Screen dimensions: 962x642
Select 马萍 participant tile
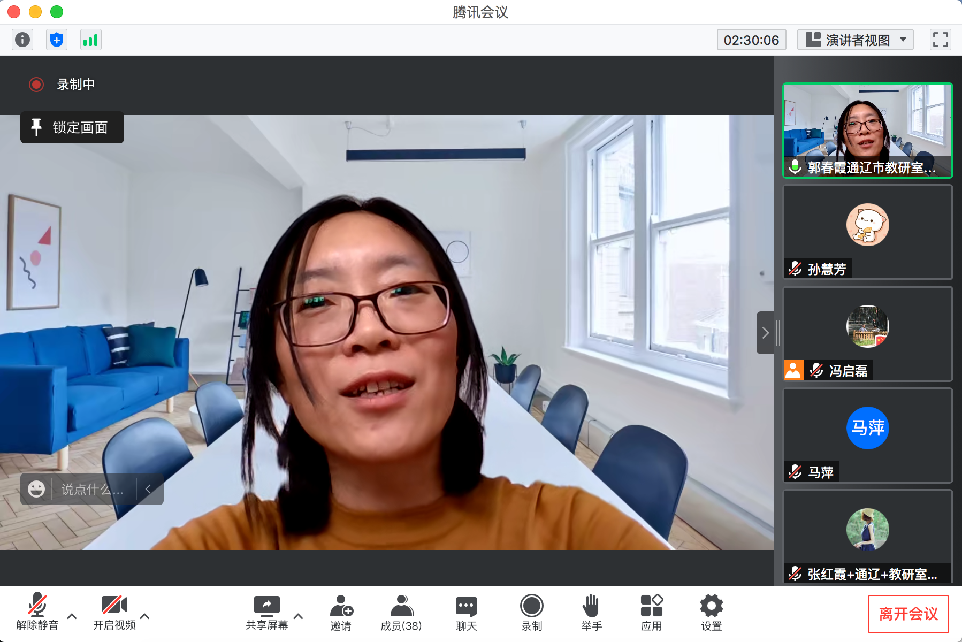point(867,435)
